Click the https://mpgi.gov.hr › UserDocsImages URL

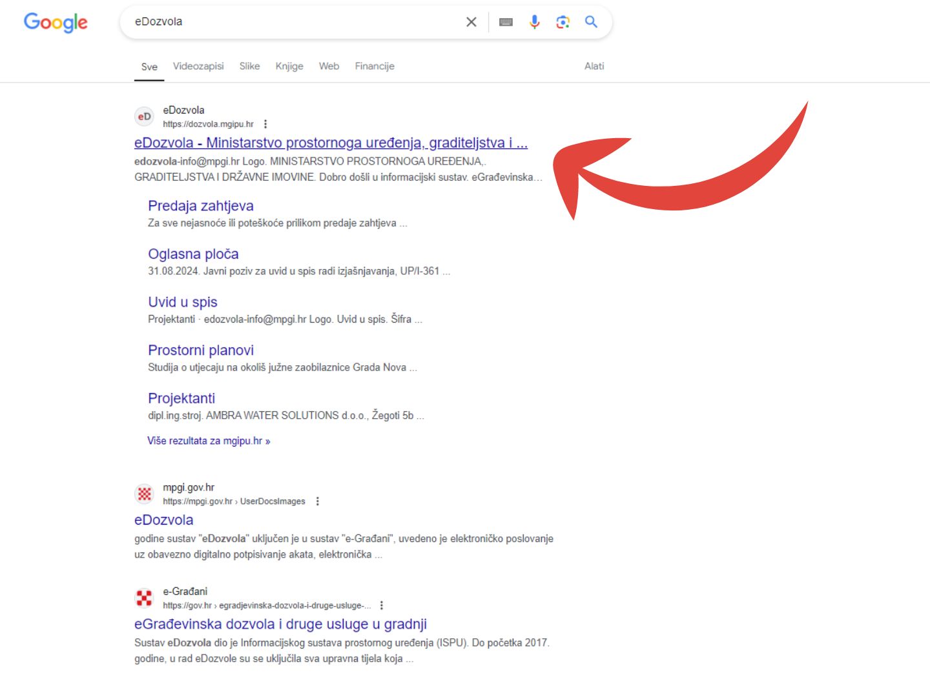click(234, 501)
